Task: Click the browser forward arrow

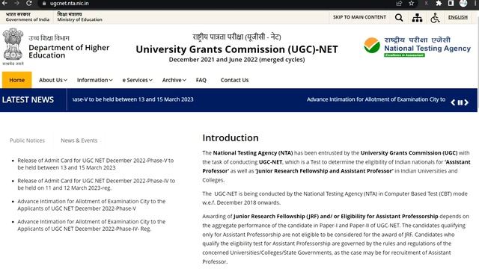Action: pos(16,3)
